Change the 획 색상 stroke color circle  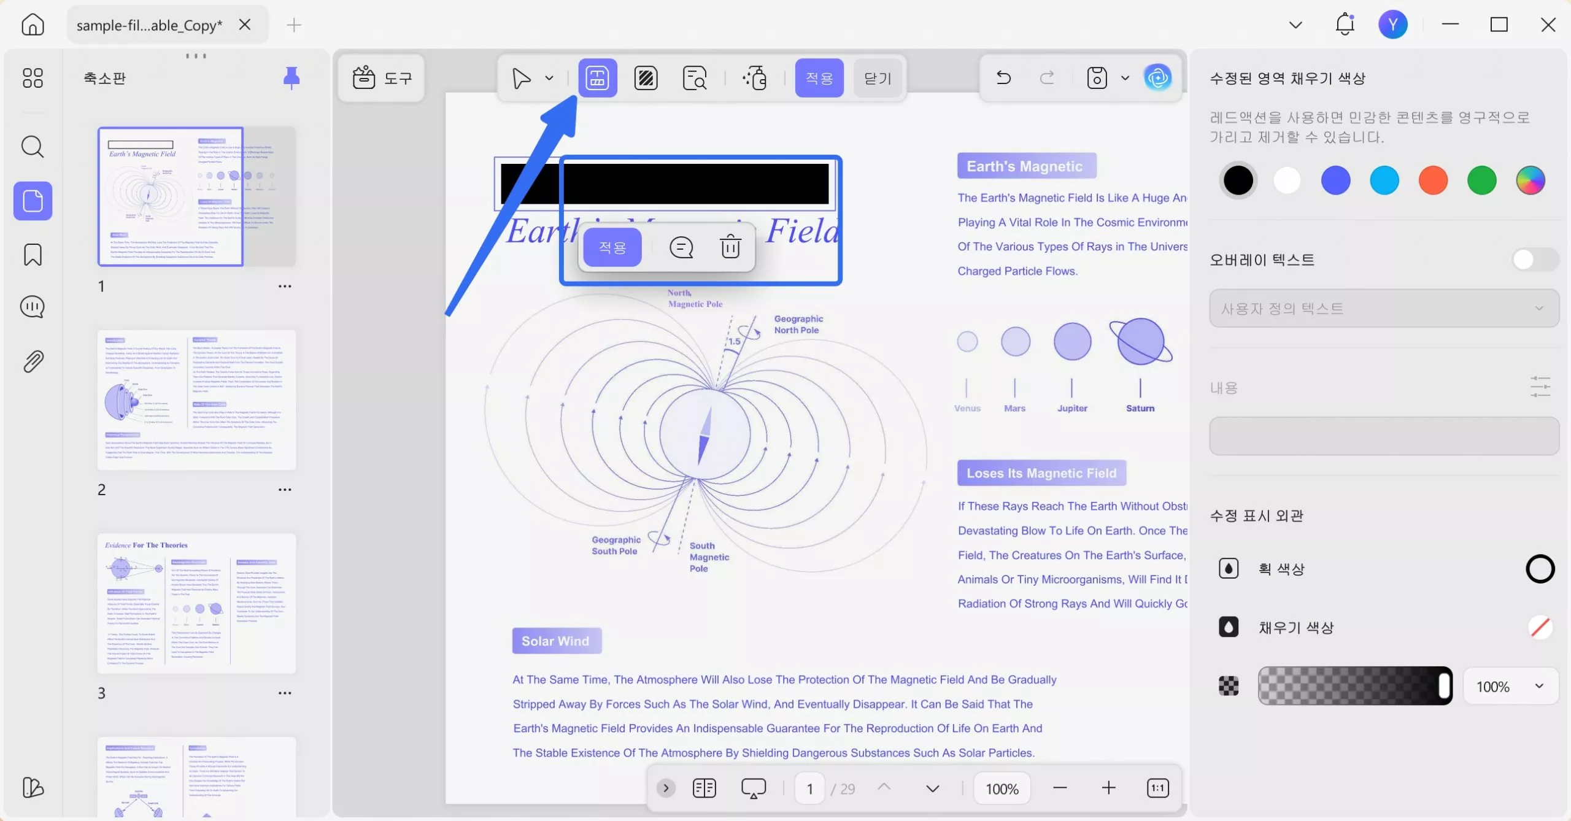click(x=1540, y=569)
